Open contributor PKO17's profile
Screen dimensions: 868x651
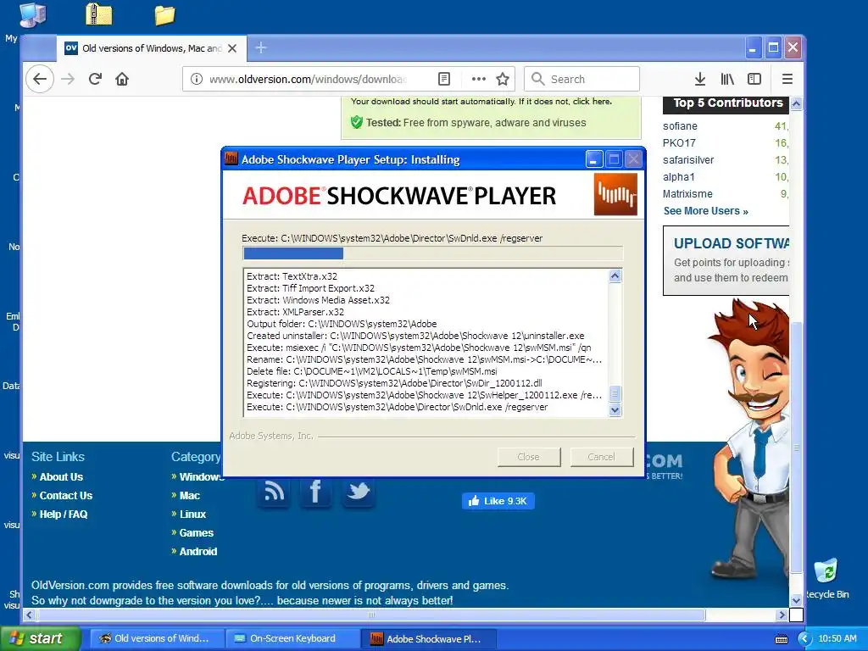pos(679,142)
